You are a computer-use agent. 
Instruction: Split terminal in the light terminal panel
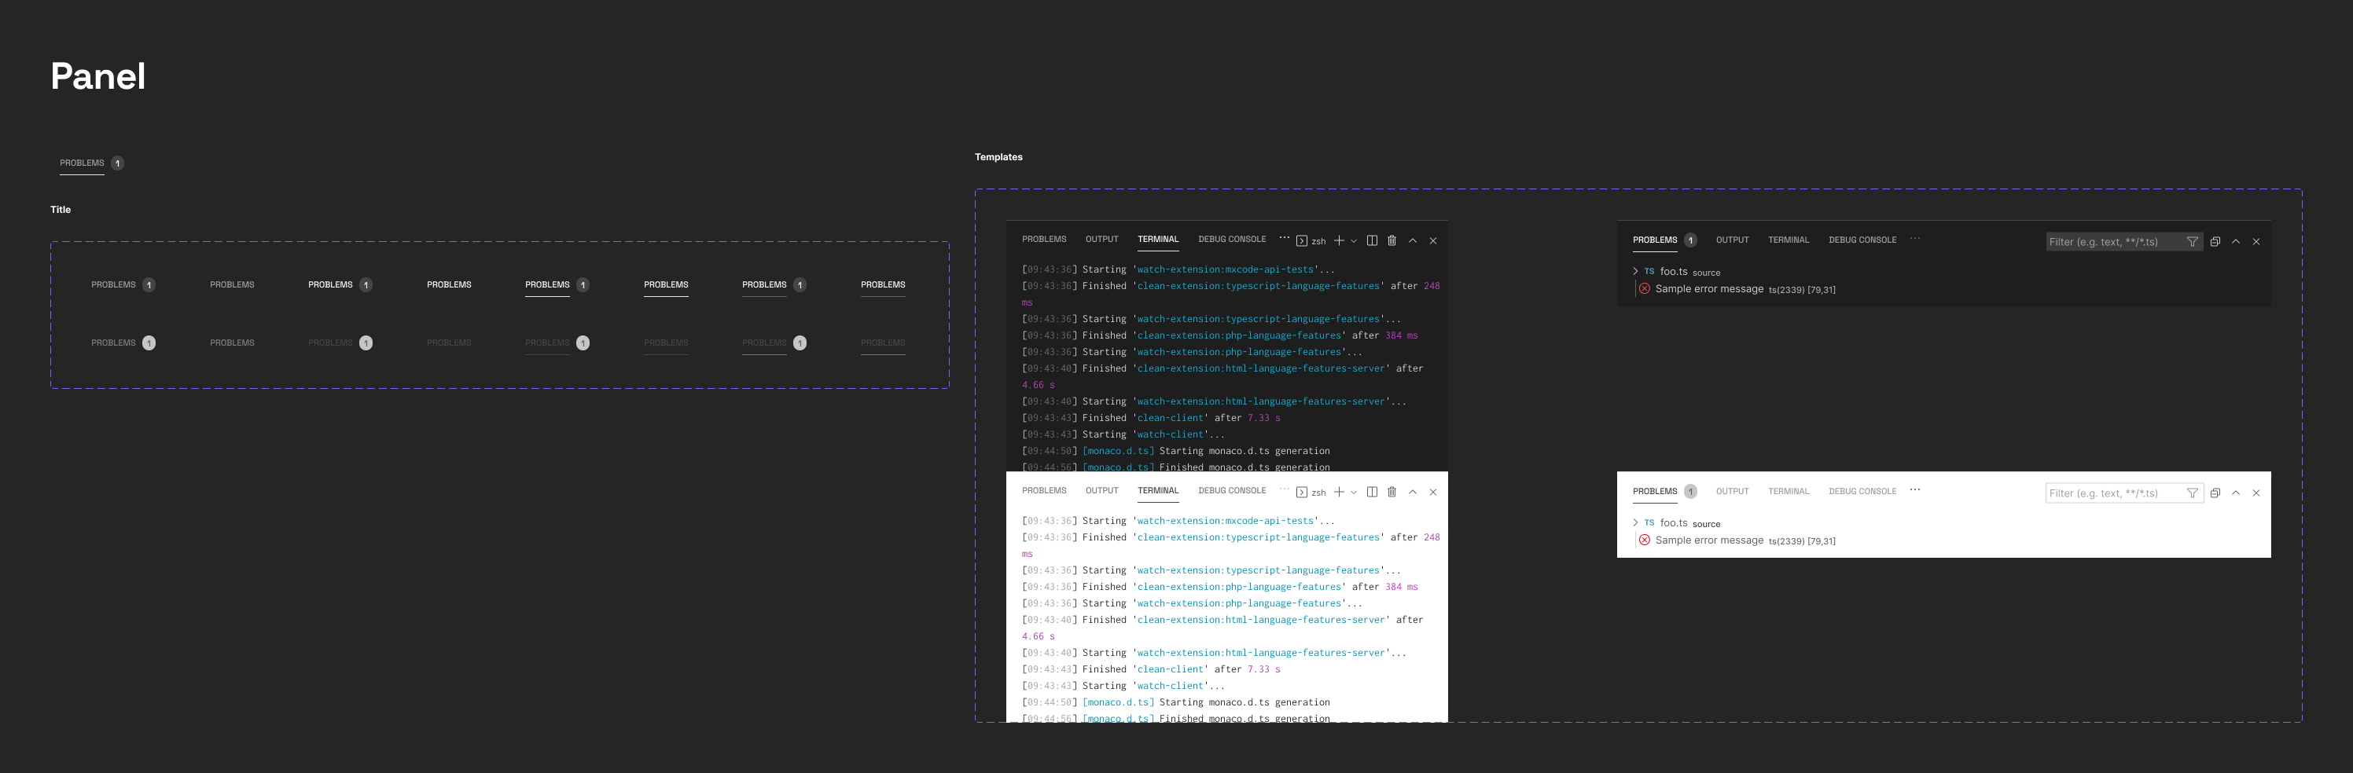point(1372,492)
